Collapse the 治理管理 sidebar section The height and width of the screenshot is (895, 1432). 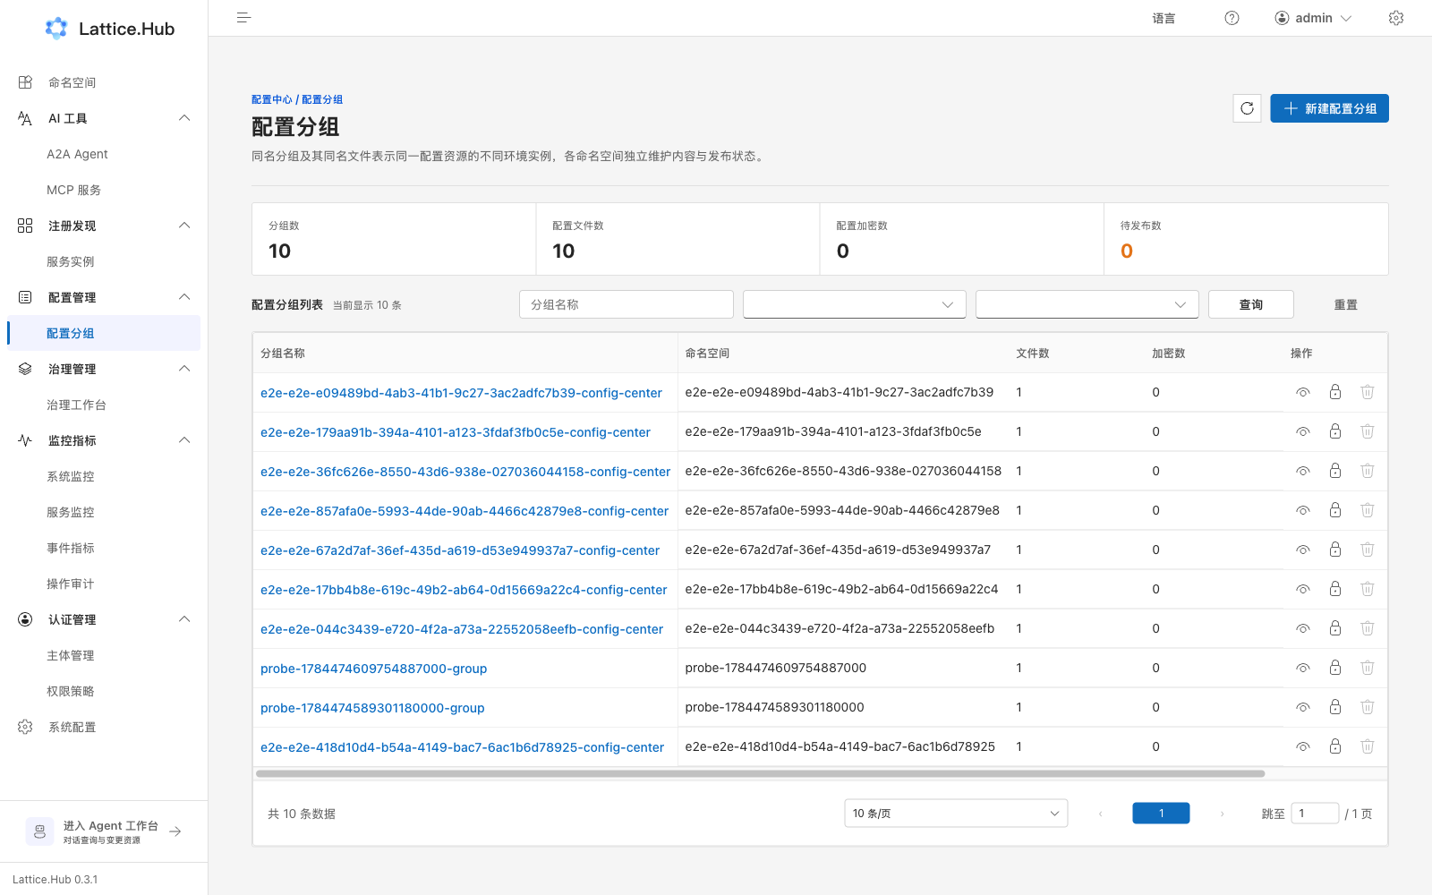[x=184, y=369]
